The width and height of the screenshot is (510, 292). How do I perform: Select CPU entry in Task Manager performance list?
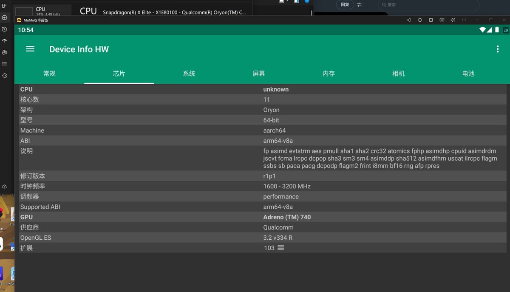click(42, 11)
